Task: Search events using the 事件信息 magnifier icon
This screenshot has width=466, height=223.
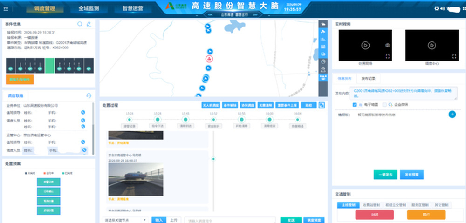Action: click(80, 24)
